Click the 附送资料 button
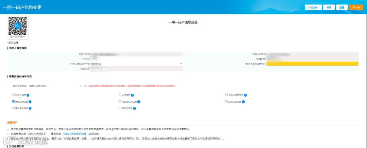 point(314,7)
